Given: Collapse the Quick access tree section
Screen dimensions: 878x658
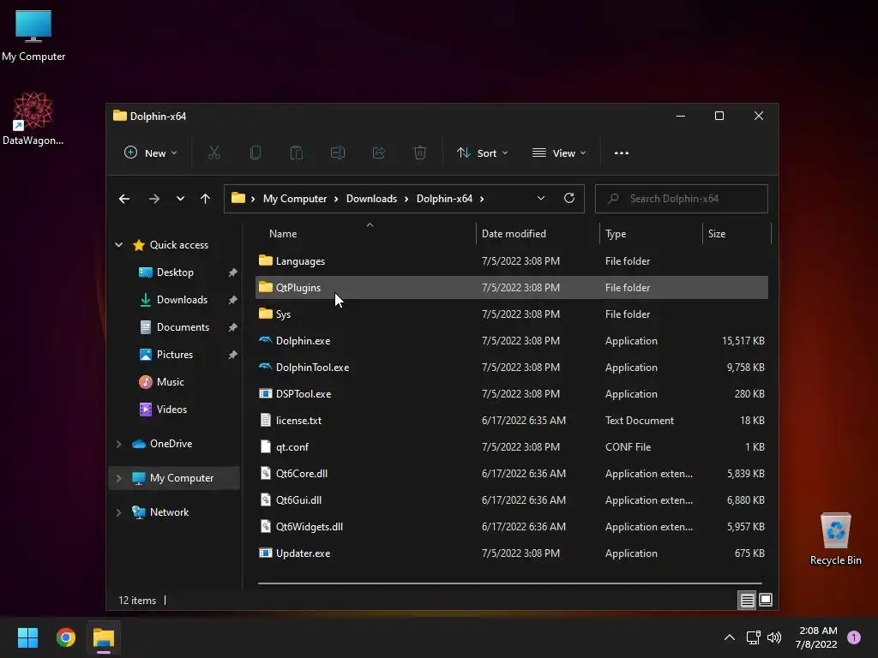Looking at the screenshot, I should click(118, 244).
